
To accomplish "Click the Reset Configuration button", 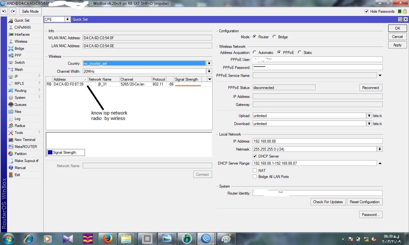I will pos(365,202).
